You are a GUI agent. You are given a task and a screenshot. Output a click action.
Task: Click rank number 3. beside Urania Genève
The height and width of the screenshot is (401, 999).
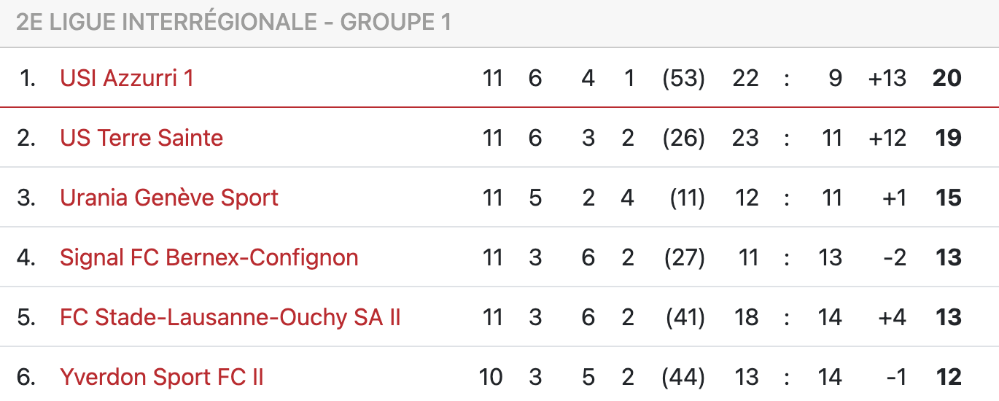coord(27,198)
